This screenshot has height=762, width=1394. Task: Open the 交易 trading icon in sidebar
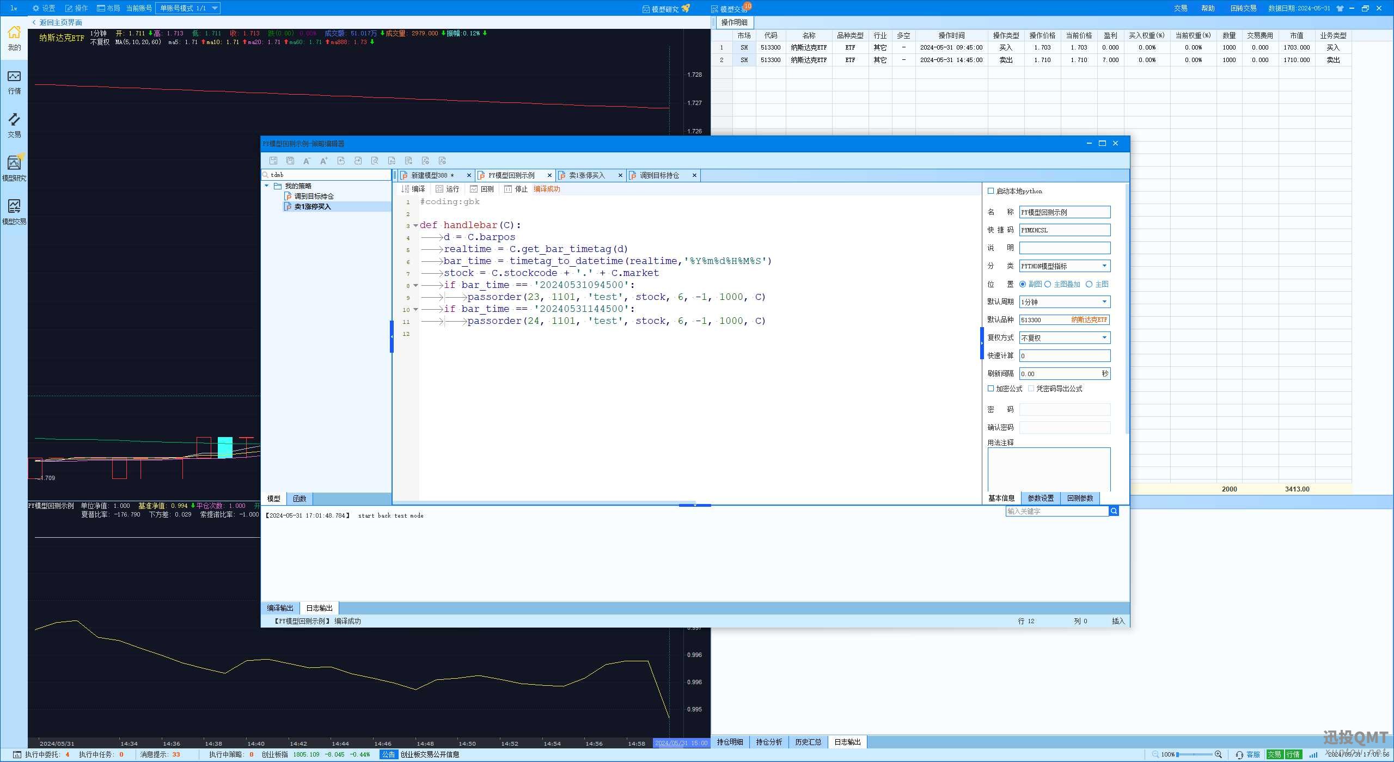point(14,125)
